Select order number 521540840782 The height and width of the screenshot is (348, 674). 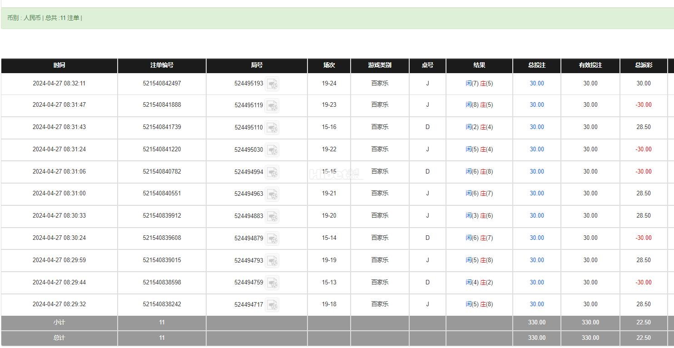point(162,171)
